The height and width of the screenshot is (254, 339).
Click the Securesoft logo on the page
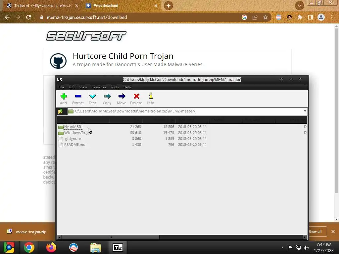click(x=86, y=36)
